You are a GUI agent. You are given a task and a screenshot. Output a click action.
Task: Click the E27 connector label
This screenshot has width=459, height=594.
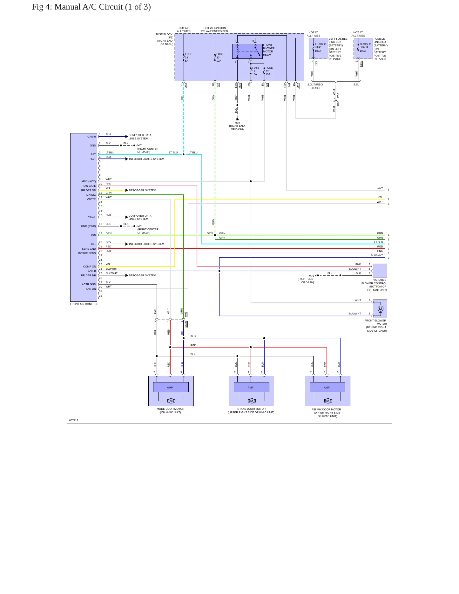pyautogui.click(x=316, y=63)
